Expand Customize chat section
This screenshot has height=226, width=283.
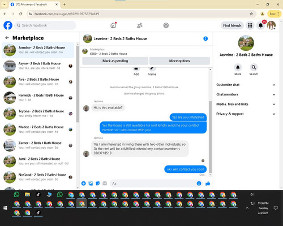246,85
